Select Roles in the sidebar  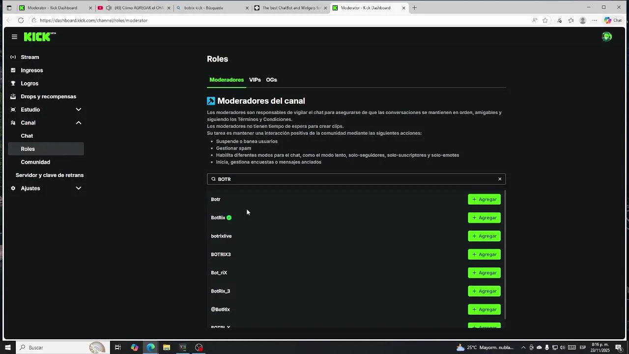[x=46, y=149]
